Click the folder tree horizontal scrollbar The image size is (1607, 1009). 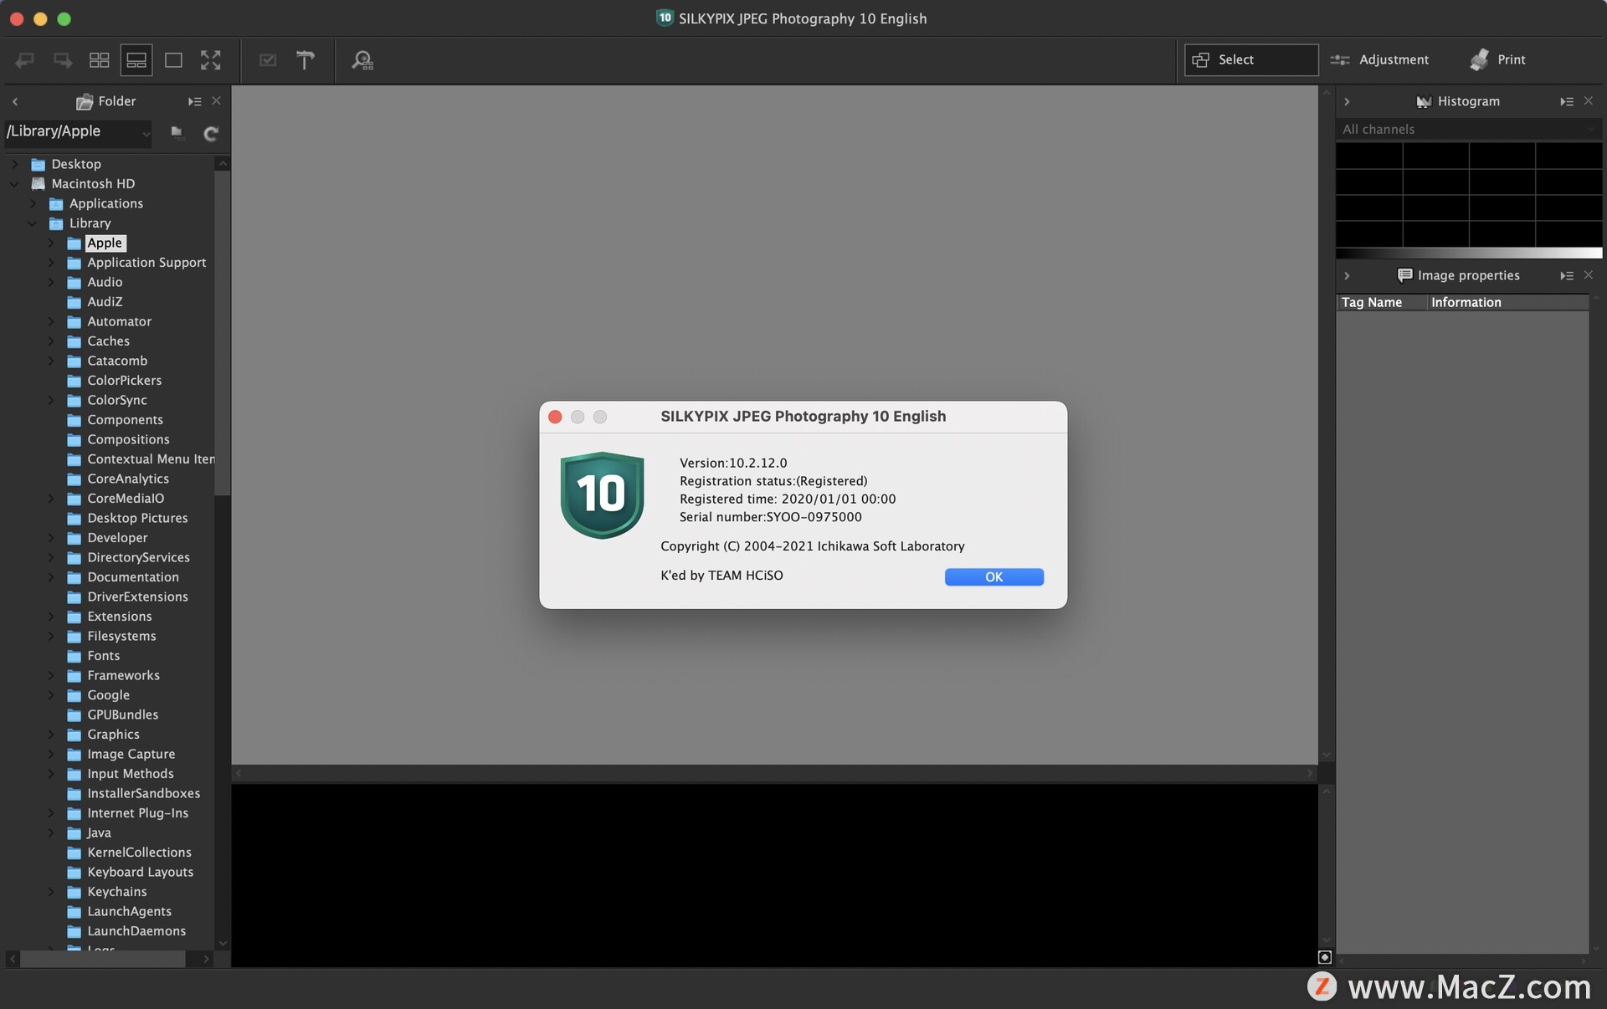pos(103,959)
